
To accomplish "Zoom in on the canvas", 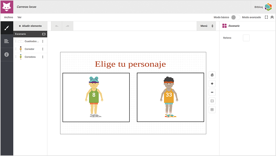I will coord(212,84).
